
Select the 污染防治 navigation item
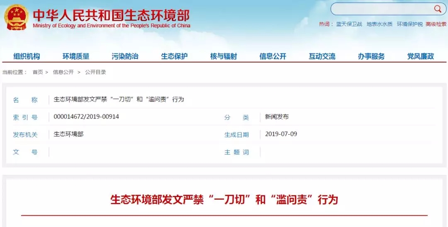click(125, 56)
